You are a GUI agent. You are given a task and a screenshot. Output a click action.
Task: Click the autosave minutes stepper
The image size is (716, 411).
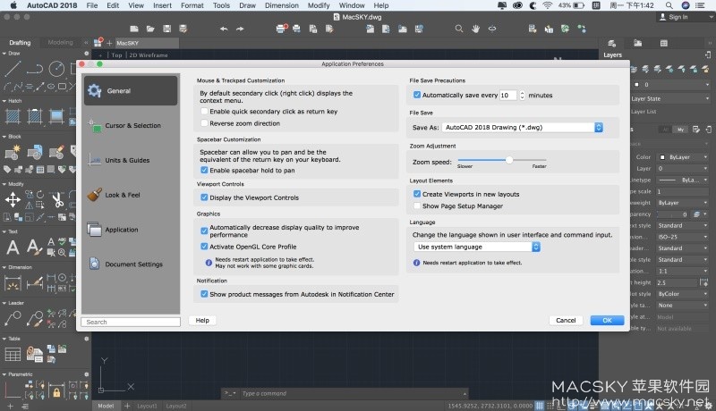[522, 95]
